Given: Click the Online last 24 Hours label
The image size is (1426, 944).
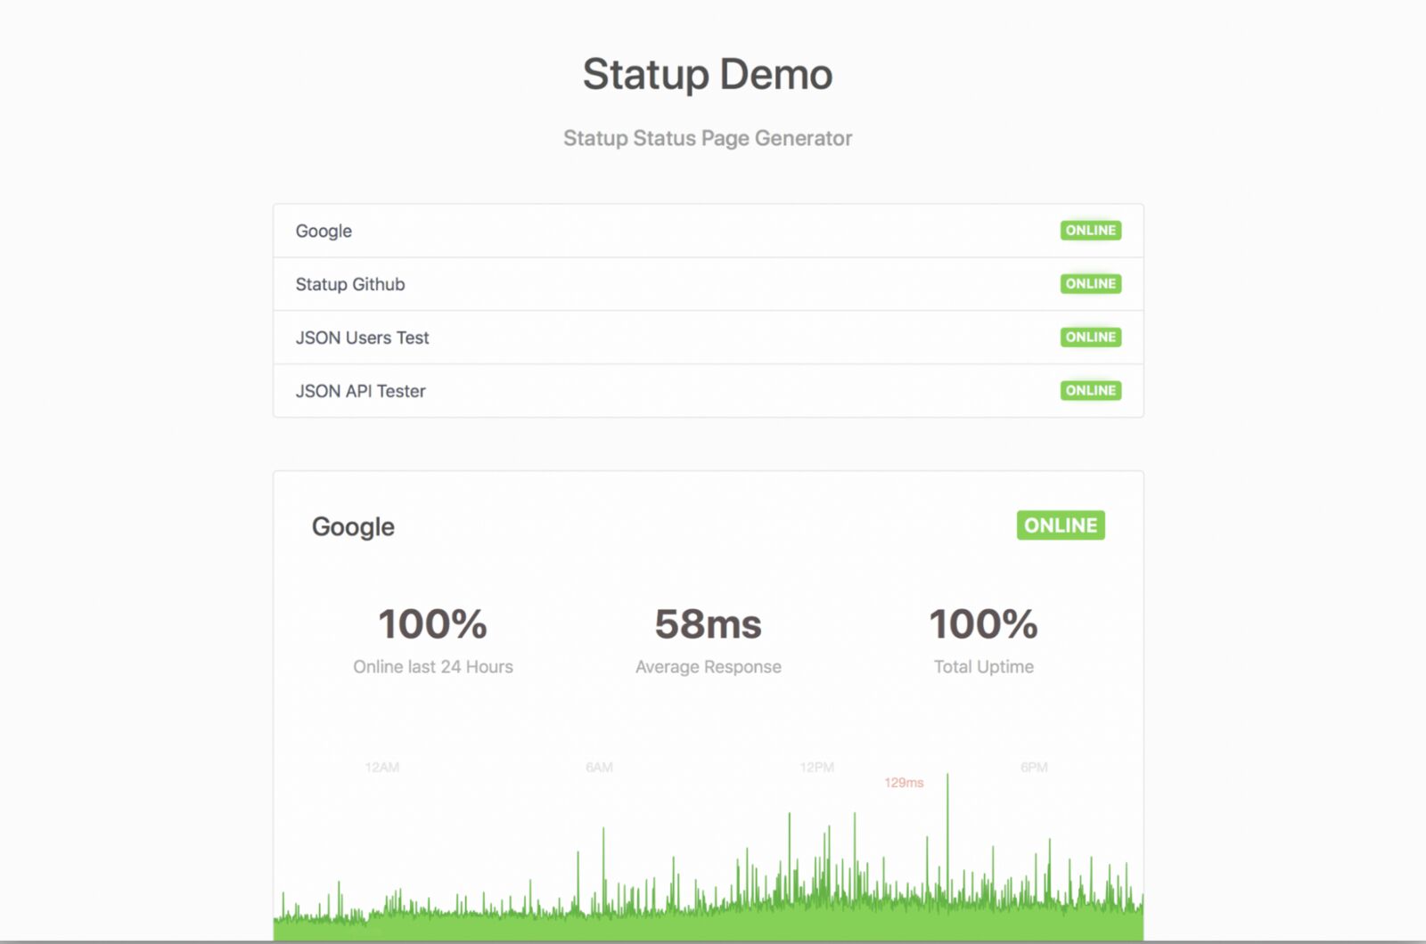Looking at the screenshot, I should pyautogui.click(x=433, y=667).
